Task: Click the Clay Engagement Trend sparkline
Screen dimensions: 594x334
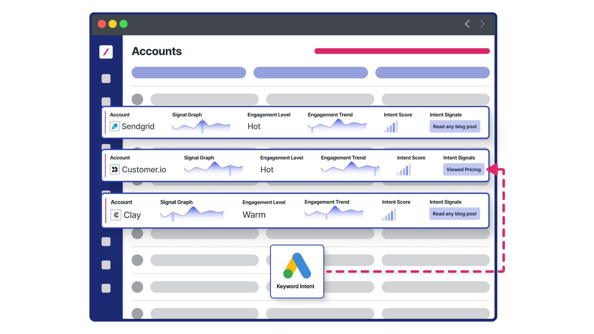Action: tap(334, 213)
